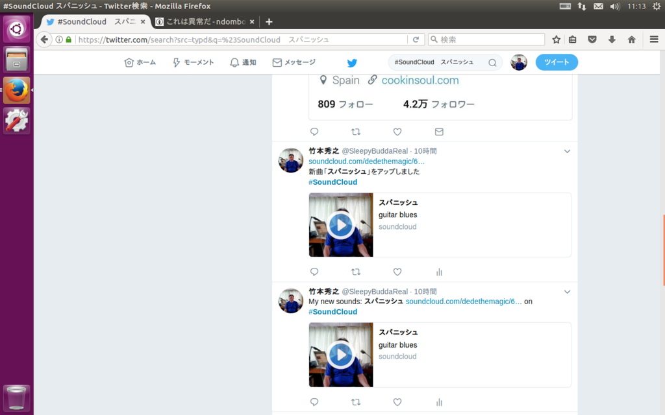Show the 809 フォロー following list
The height and width of the screenshot is (415, 665).
[x=345, y=104]
